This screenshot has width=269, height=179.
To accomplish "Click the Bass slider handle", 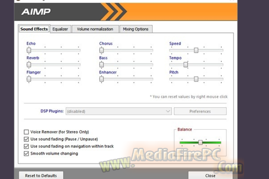I will (102, 65).
